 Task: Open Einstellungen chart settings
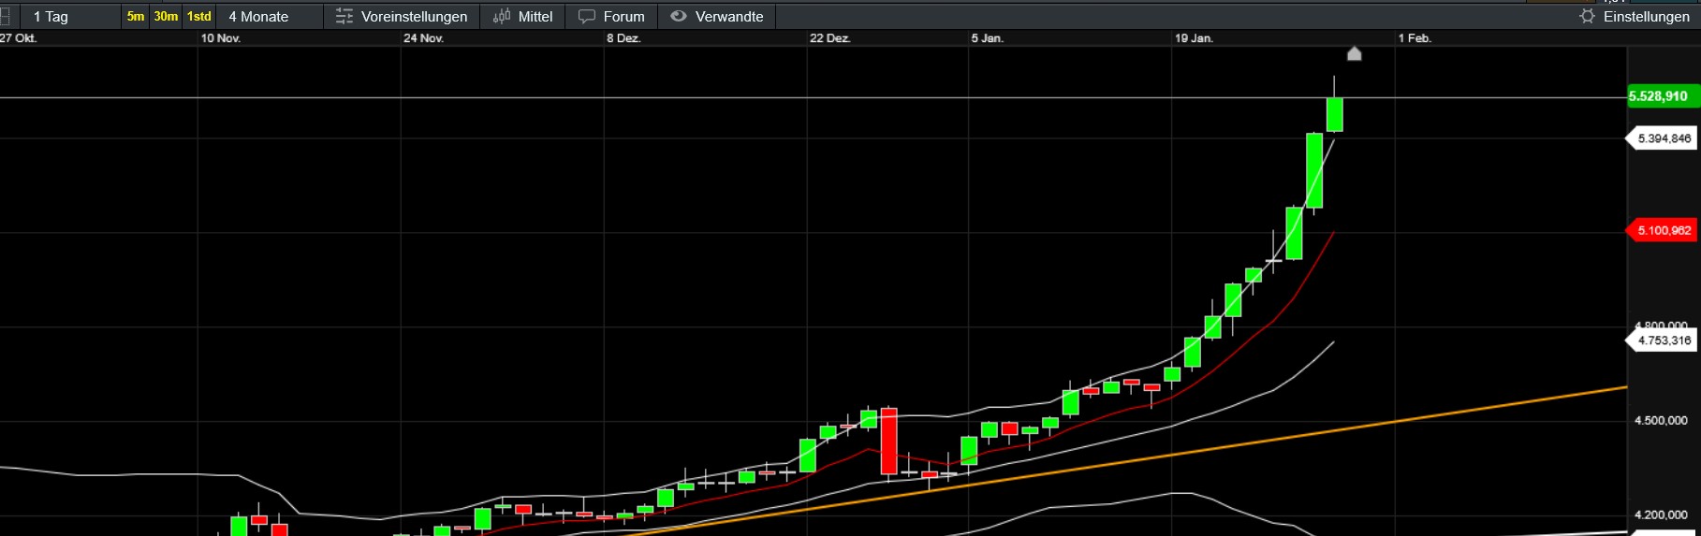pos(1646,17)
